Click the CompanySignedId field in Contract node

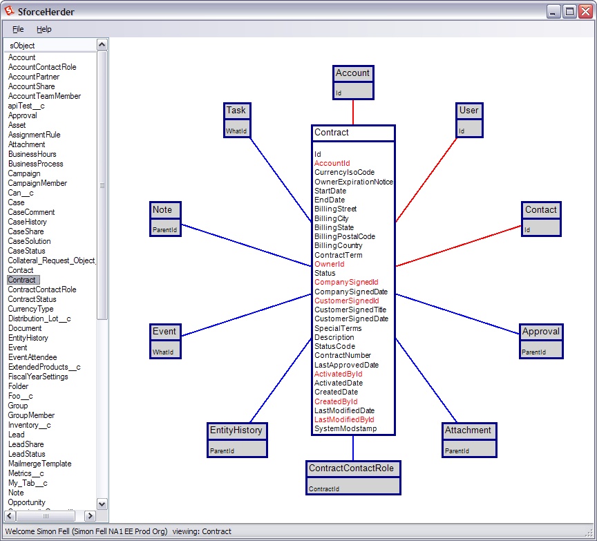pos(346,282)
